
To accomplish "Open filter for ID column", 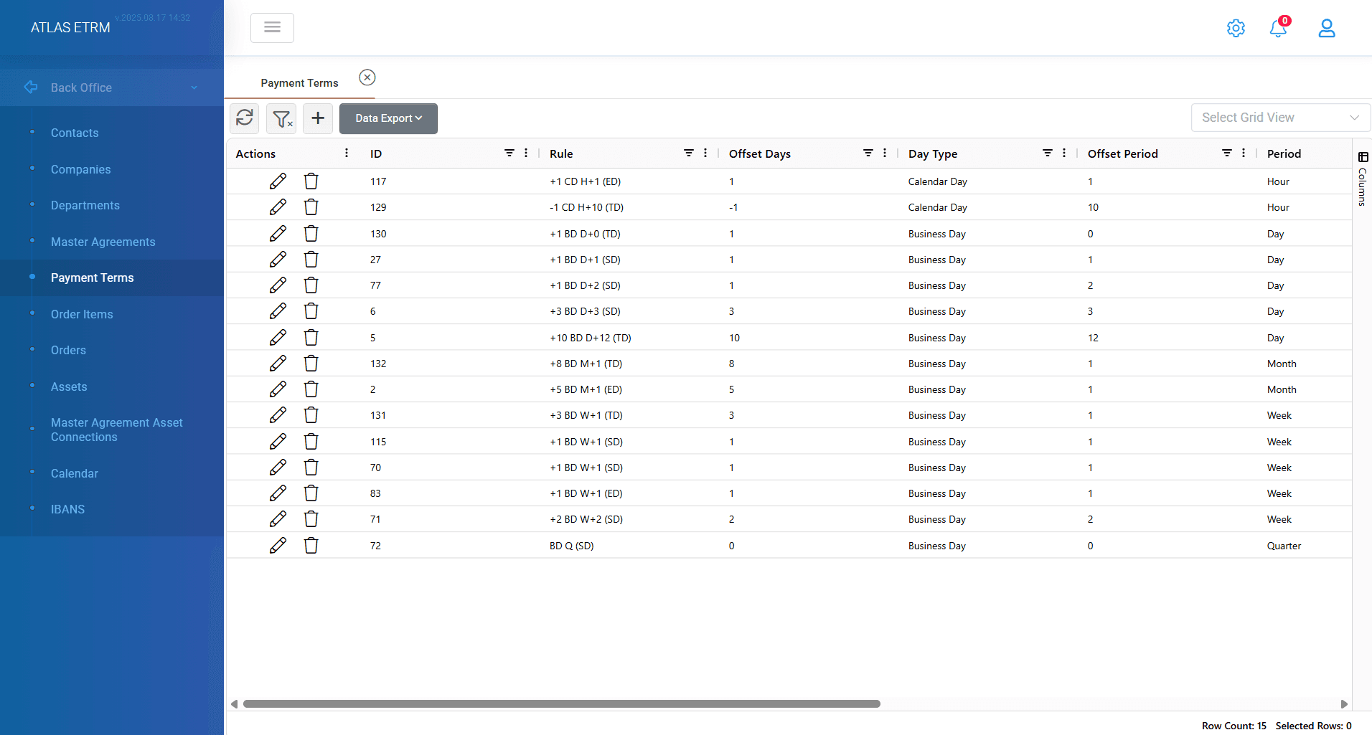I will pyautogui.click(x=509, y=153).
